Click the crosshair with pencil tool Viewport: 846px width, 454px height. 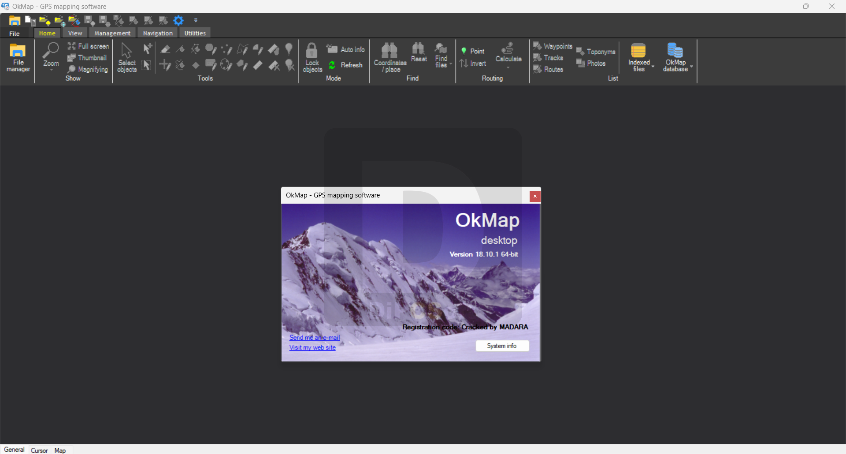tap(165, 65)
